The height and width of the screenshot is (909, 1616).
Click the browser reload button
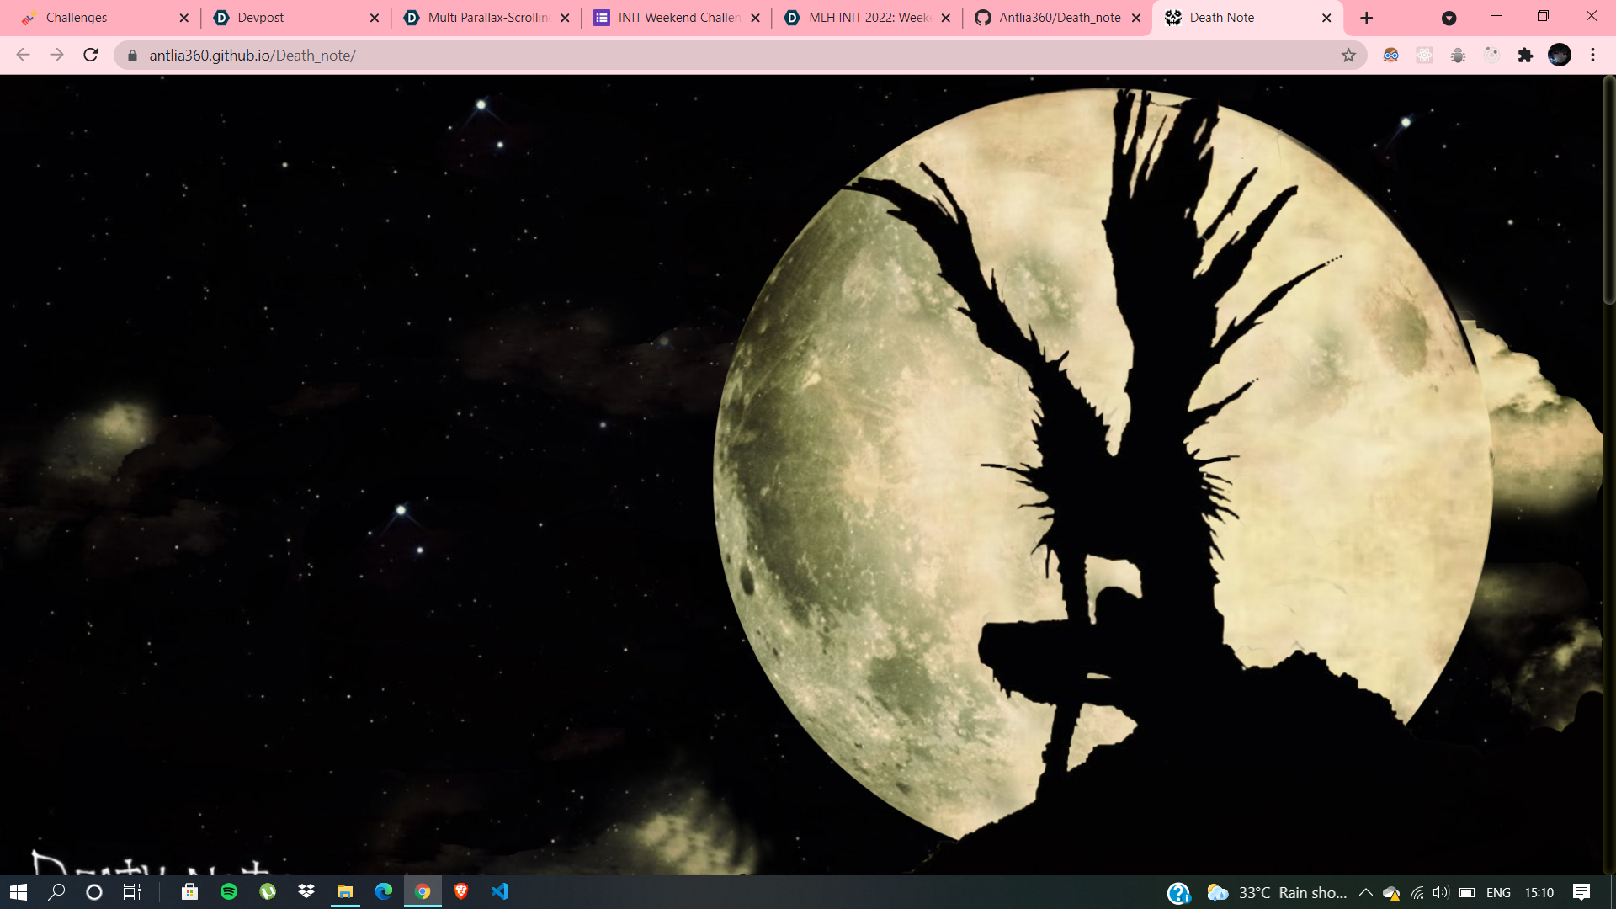pyautogui.click(x=91, y=56)
